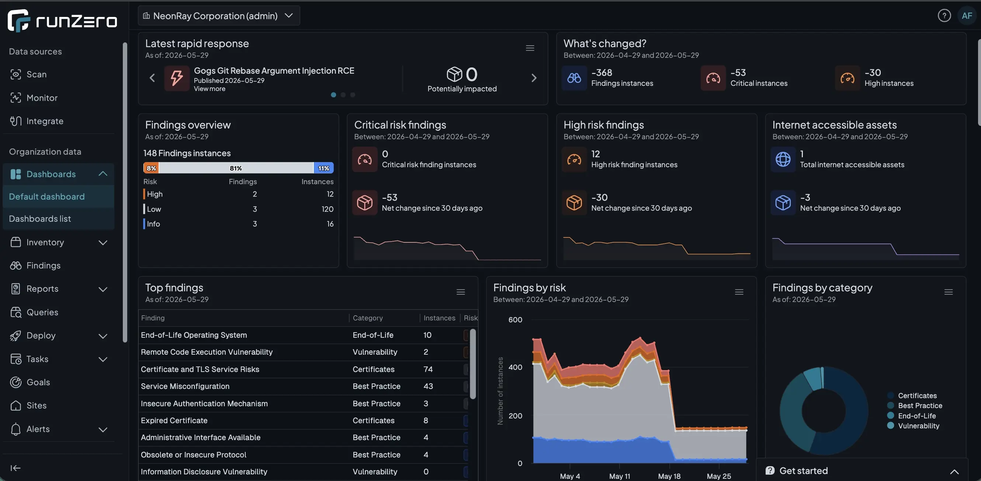
Task: Click the 8% high risk bar segment
Action: [x=151, y=168]
